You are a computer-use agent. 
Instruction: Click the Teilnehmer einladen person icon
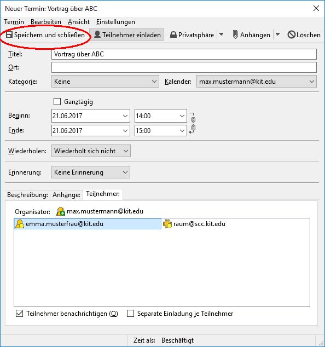pos(97,34)
